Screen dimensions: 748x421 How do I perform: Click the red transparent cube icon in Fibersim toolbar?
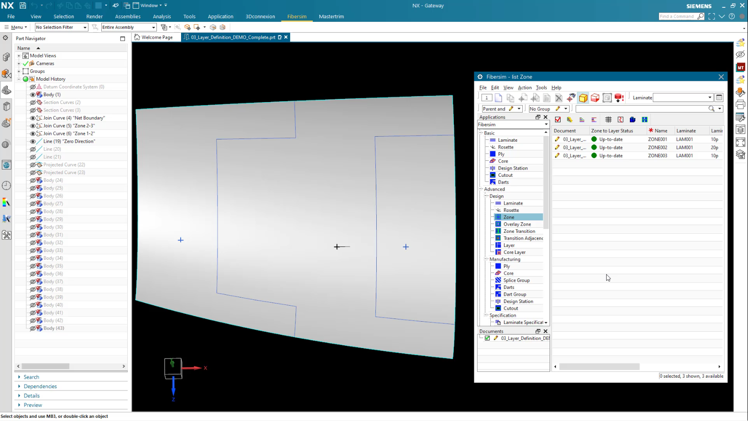594,98
